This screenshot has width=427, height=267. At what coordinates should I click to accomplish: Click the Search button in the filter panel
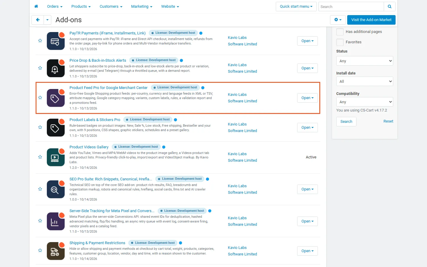[346, 122]
